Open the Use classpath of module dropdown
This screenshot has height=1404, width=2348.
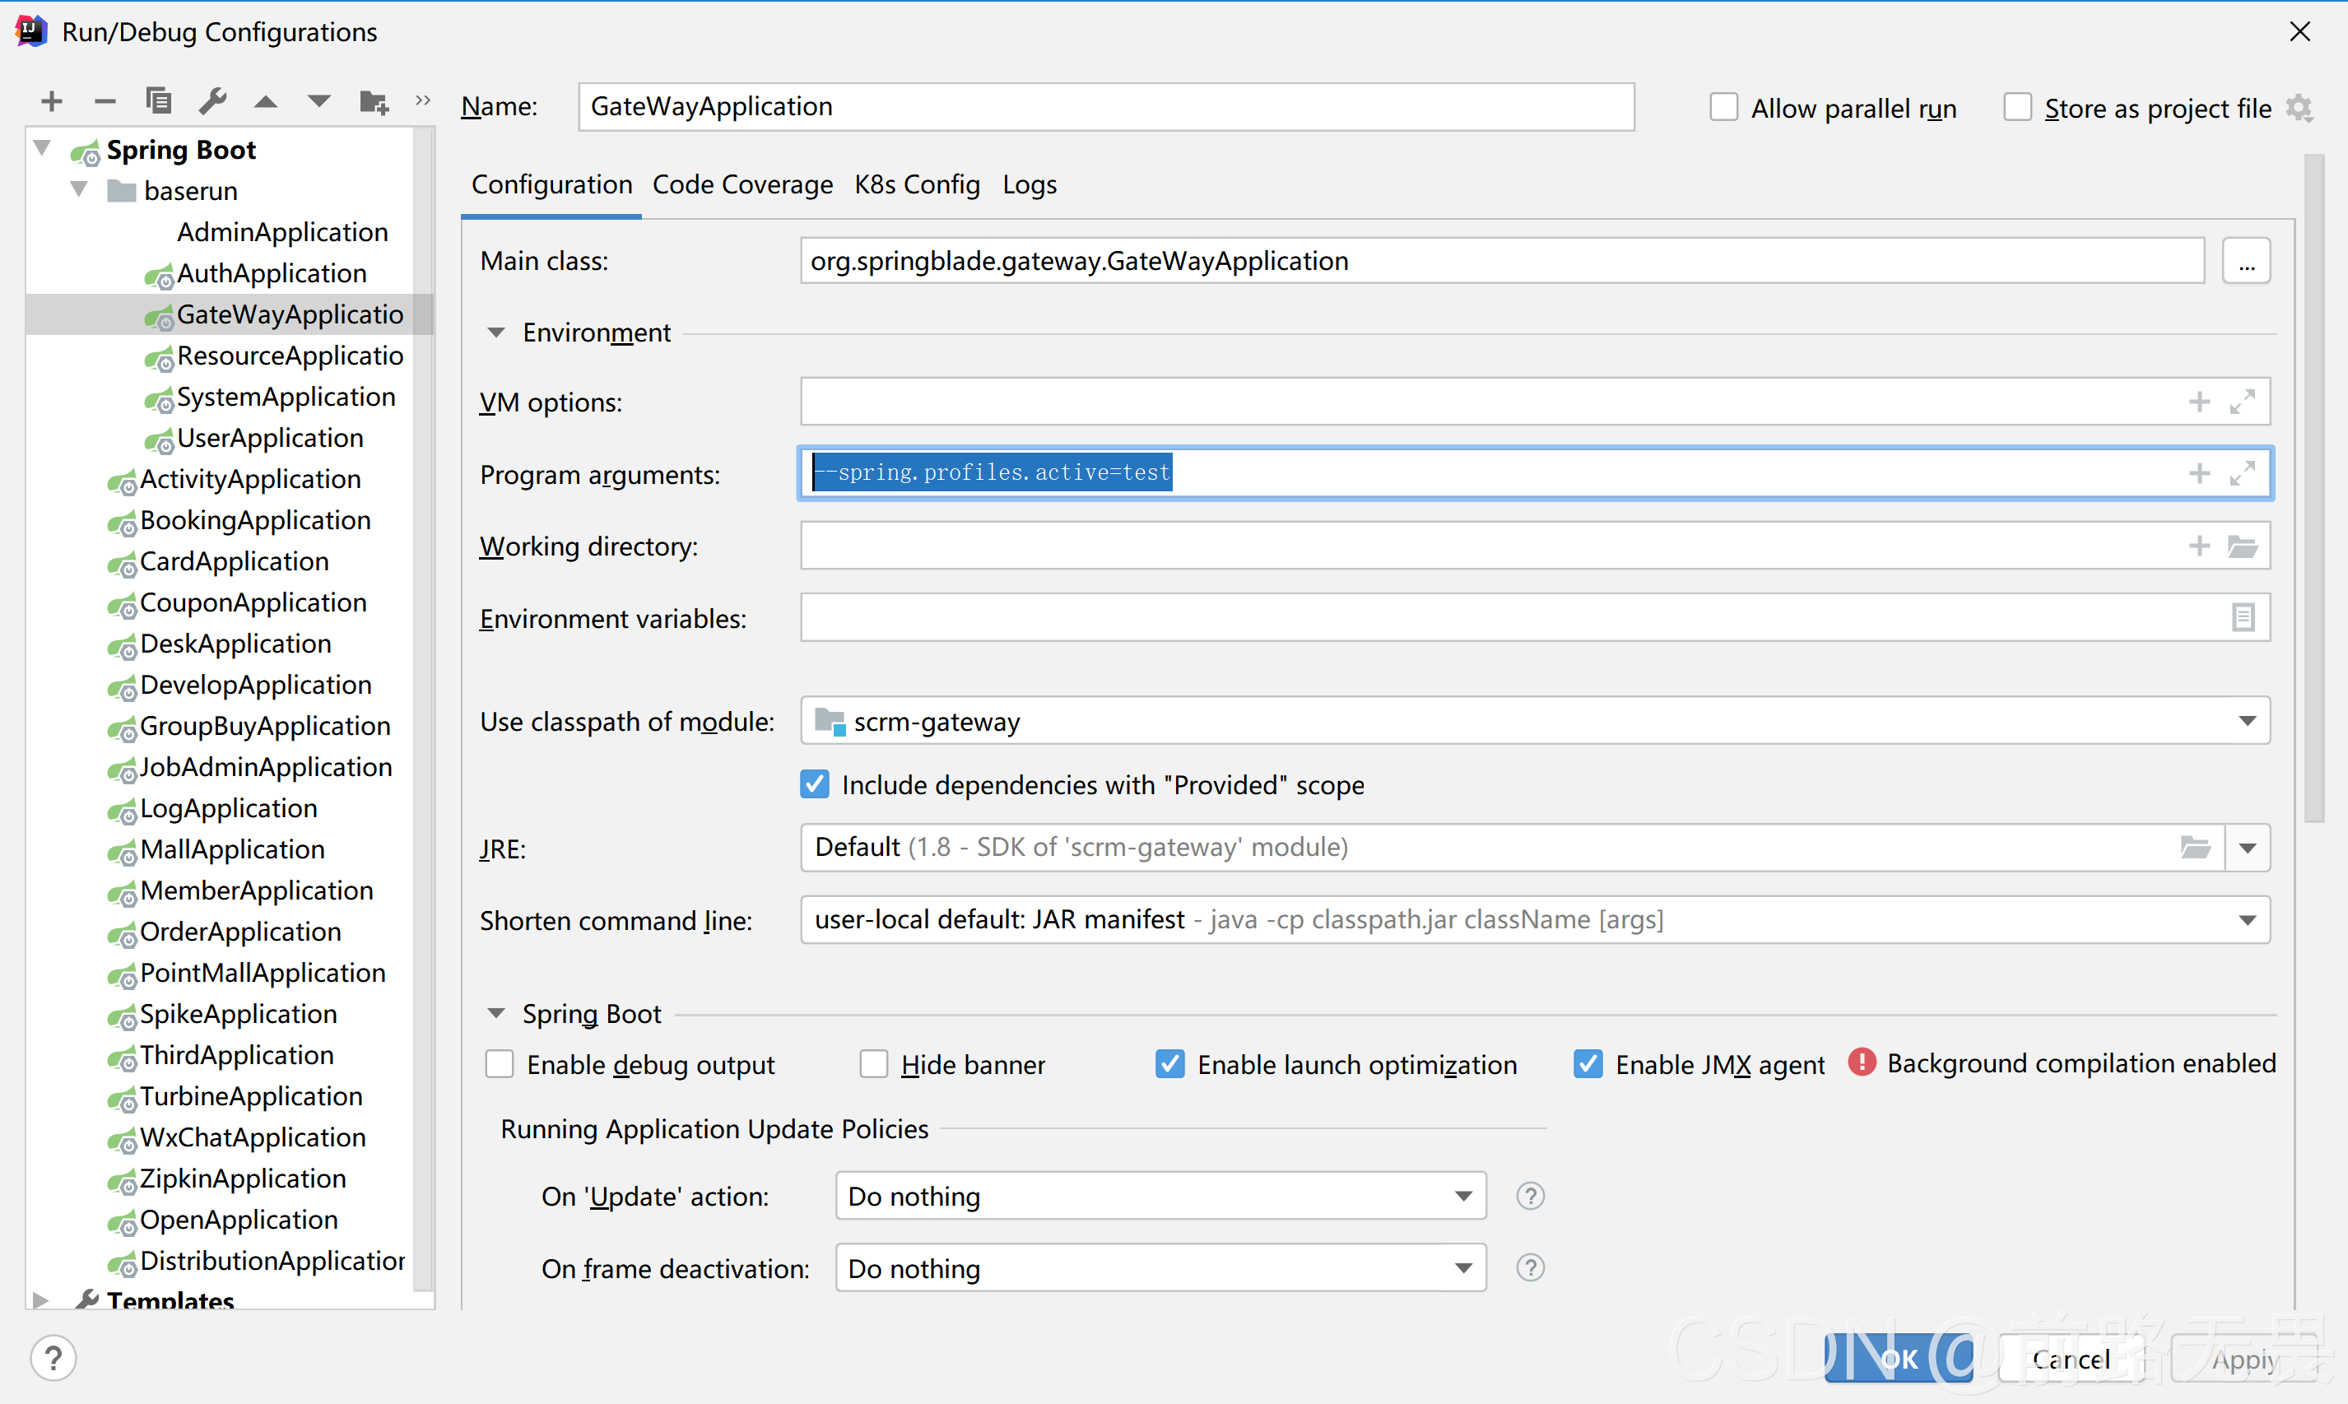click(x=2248, y=722)
